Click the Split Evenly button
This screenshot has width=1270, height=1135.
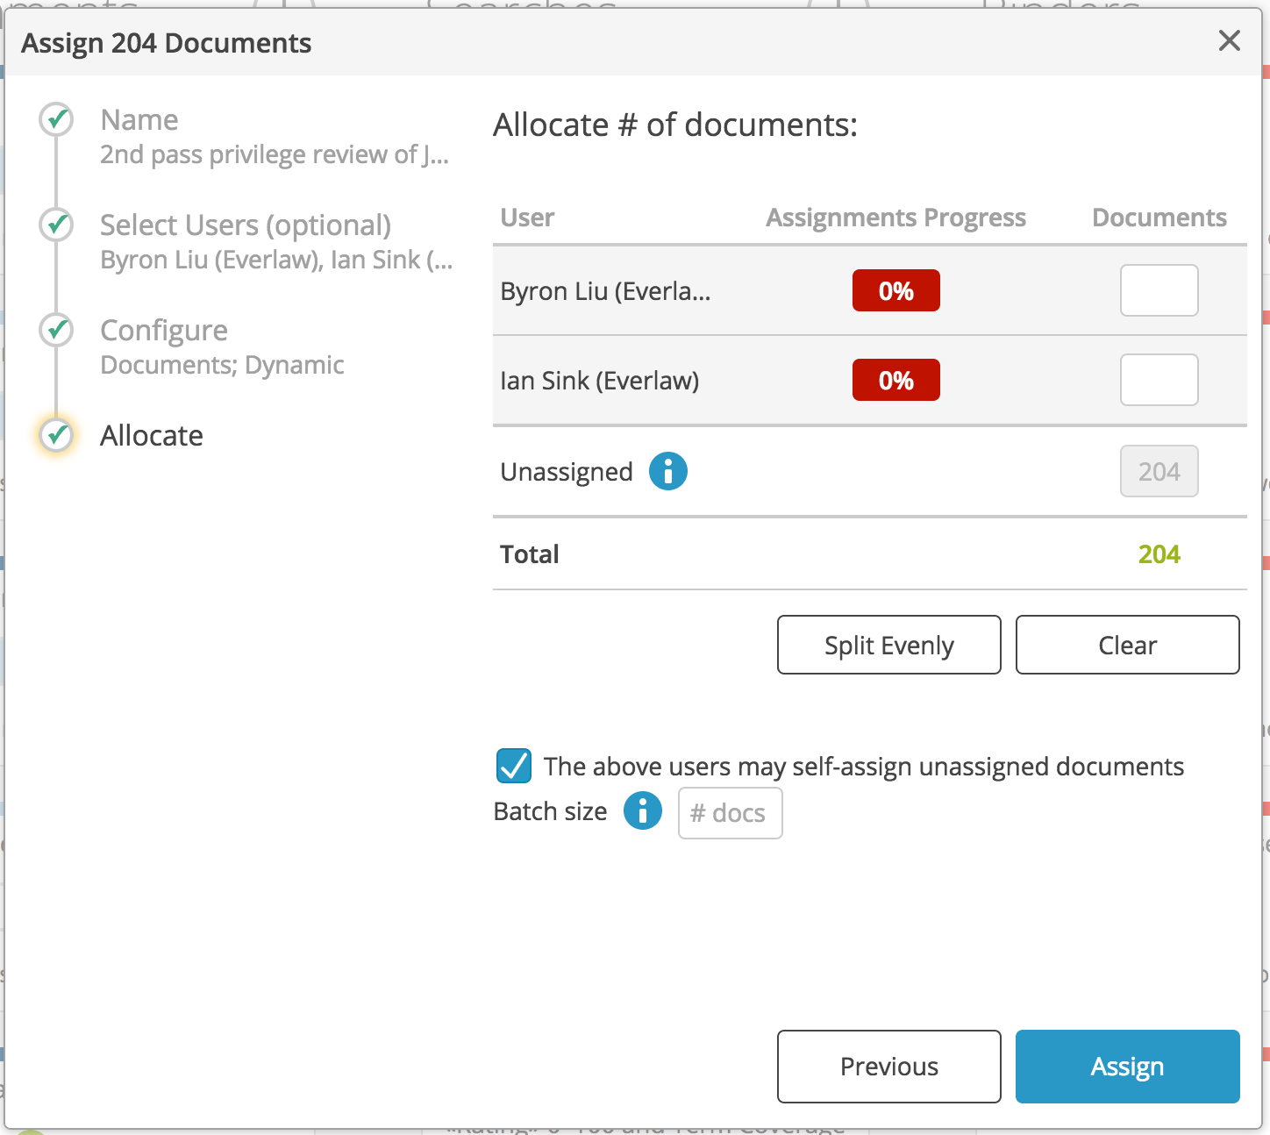(x=888, y=645)
